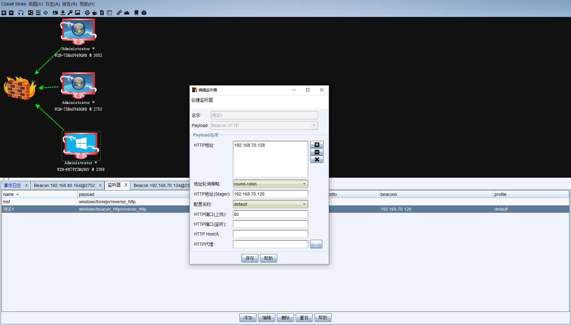This screenshot has height=325, width=571.
Task: Open the listeners manager via headphones icon
Action: tap(21, 13)
